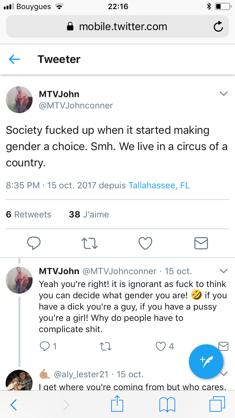Show open Safari tabs
This screenshot has width=235, height=418.
(217, 405)
